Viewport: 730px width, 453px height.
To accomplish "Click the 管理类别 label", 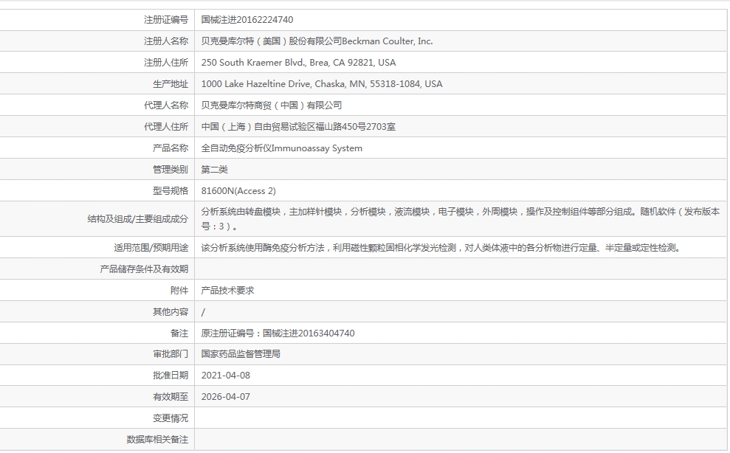I will (x=171, y=170).
